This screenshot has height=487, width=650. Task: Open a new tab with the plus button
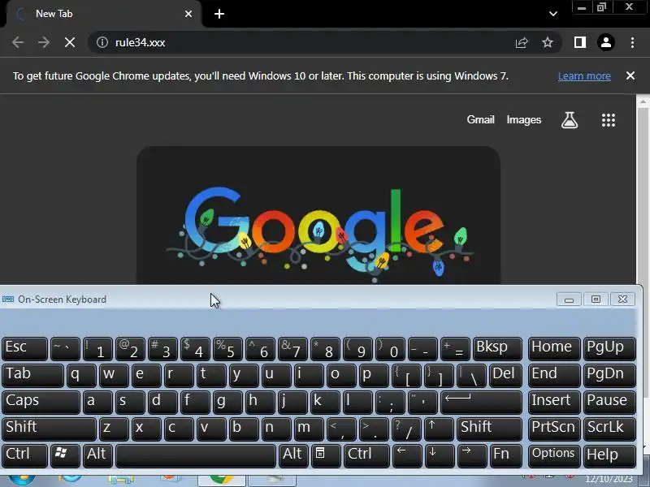[x=219, y=14]
